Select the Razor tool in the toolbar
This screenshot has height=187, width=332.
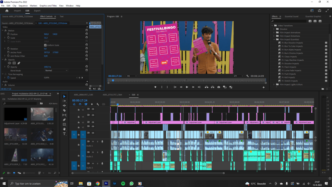[64, 110]
